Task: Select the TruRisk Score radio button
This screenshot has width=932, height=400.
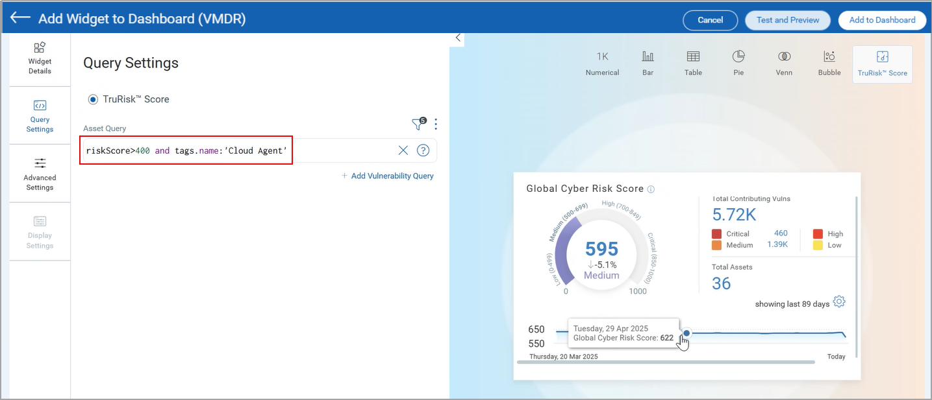Action: (x=93, y=99)
